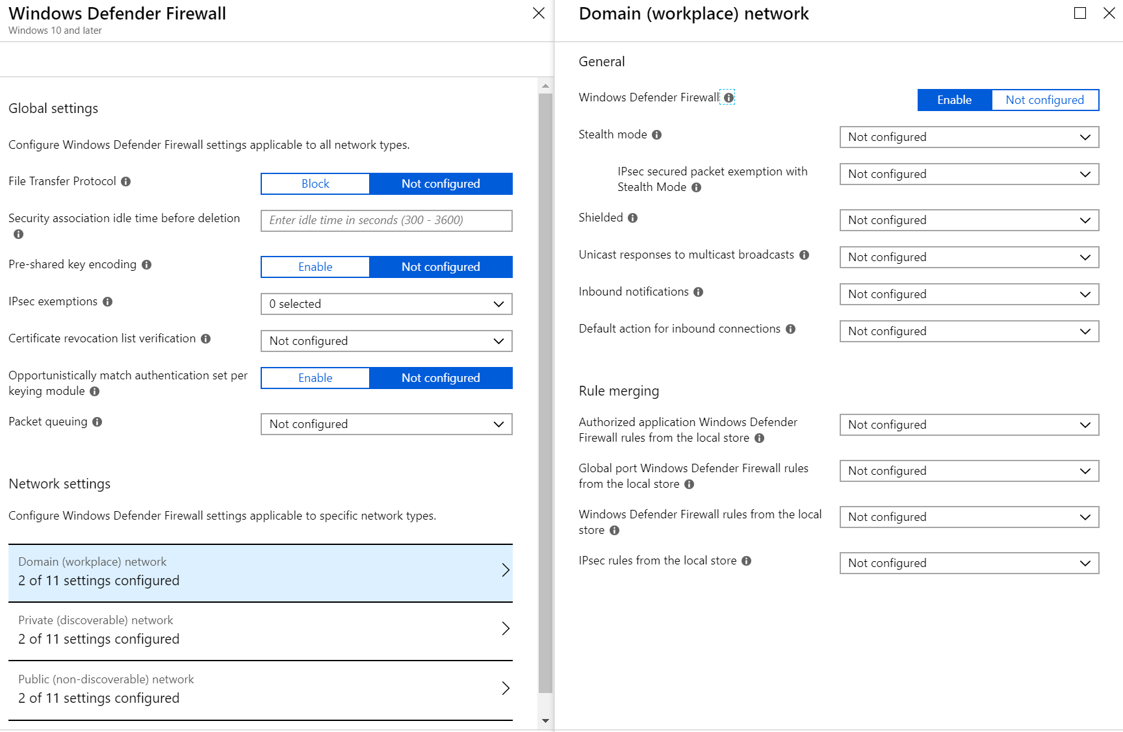Click the Shielded info icon
Image resolution: width=1123 pixels, height=732 pixels.
pos(632,218)
